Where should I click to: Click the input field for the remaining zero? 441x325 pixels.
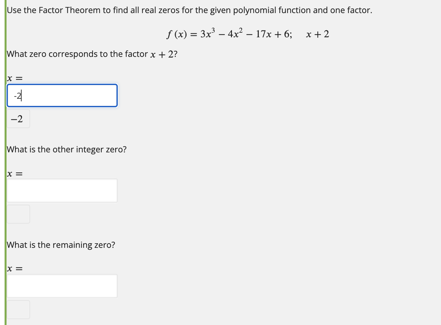pyautogui.click(x=62, y=286)
